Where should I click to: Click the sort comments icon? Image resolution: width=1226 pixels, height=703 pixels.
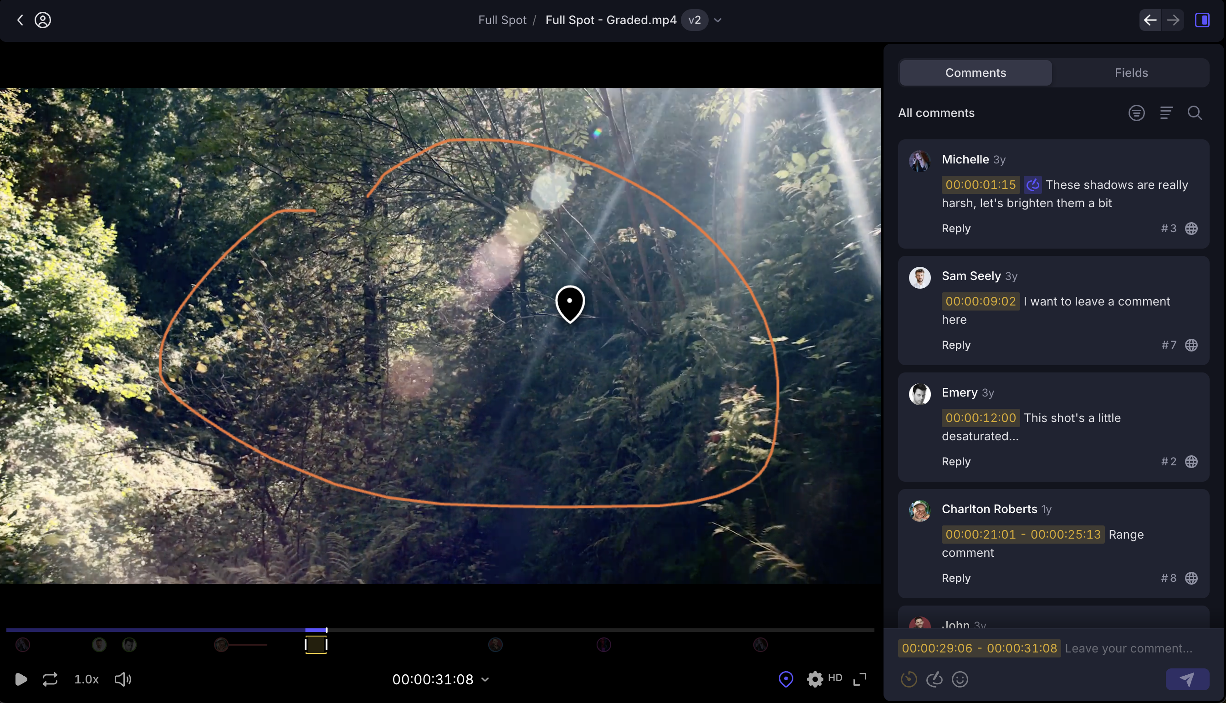tap(1166, 113)
